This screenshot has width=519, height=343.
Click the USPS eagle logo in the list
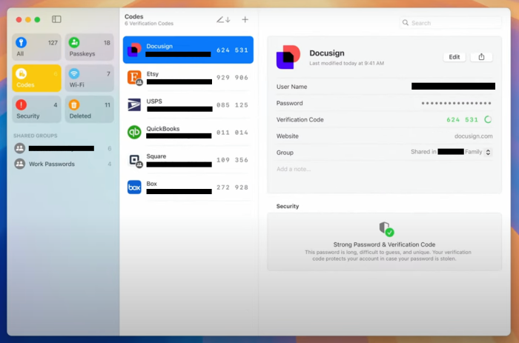(x=134, y=105)
